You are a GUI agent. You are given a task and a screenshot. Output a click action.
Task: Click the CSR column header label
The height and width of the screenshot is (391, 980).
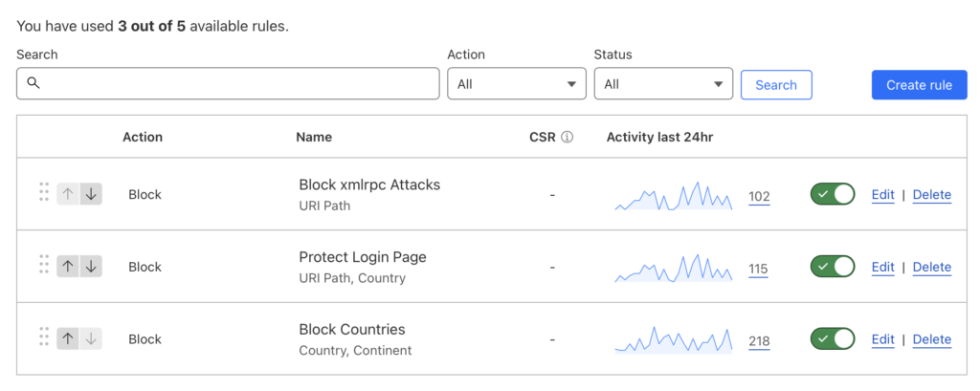click(543, 137)
